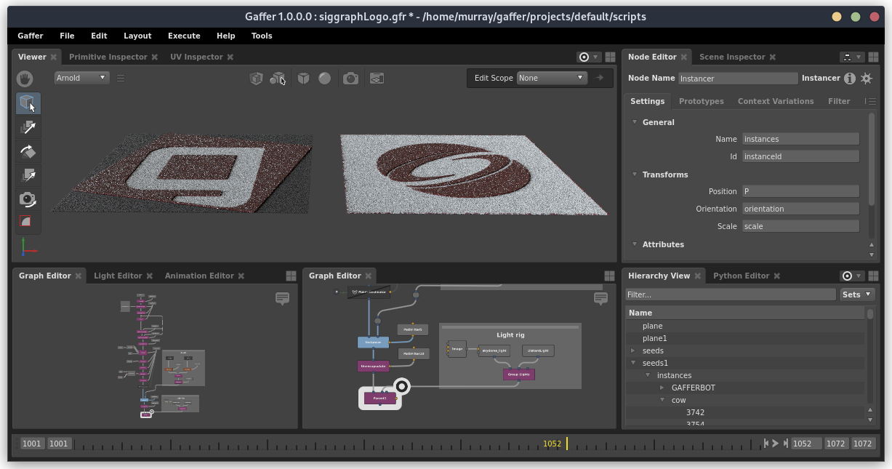Open the right Graph Editor layout grid icon
The image size is (892, 469).
(x=610, y=276)
